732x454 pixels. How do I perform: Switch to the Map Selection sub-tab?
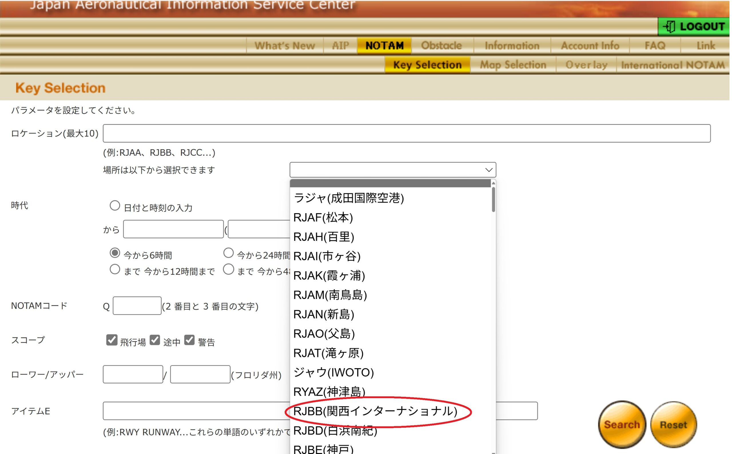513,65
